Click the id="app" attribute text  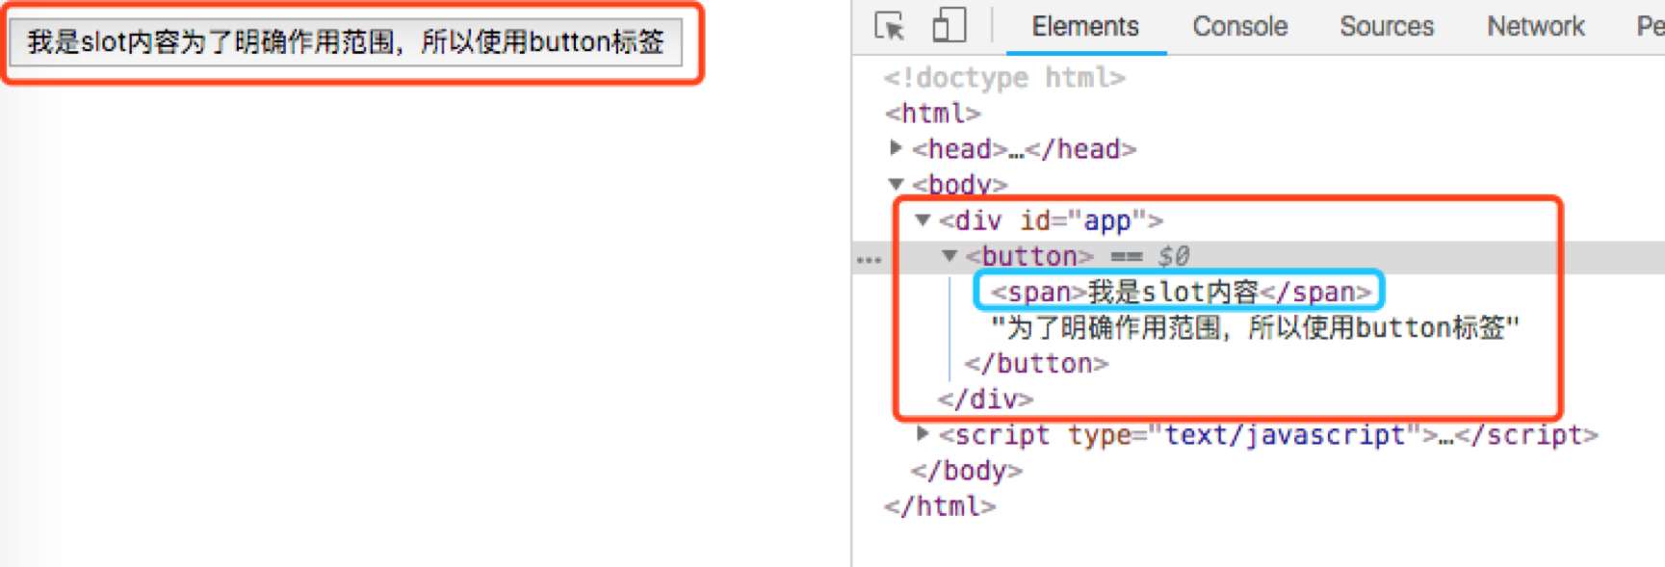click(1082, 220)
